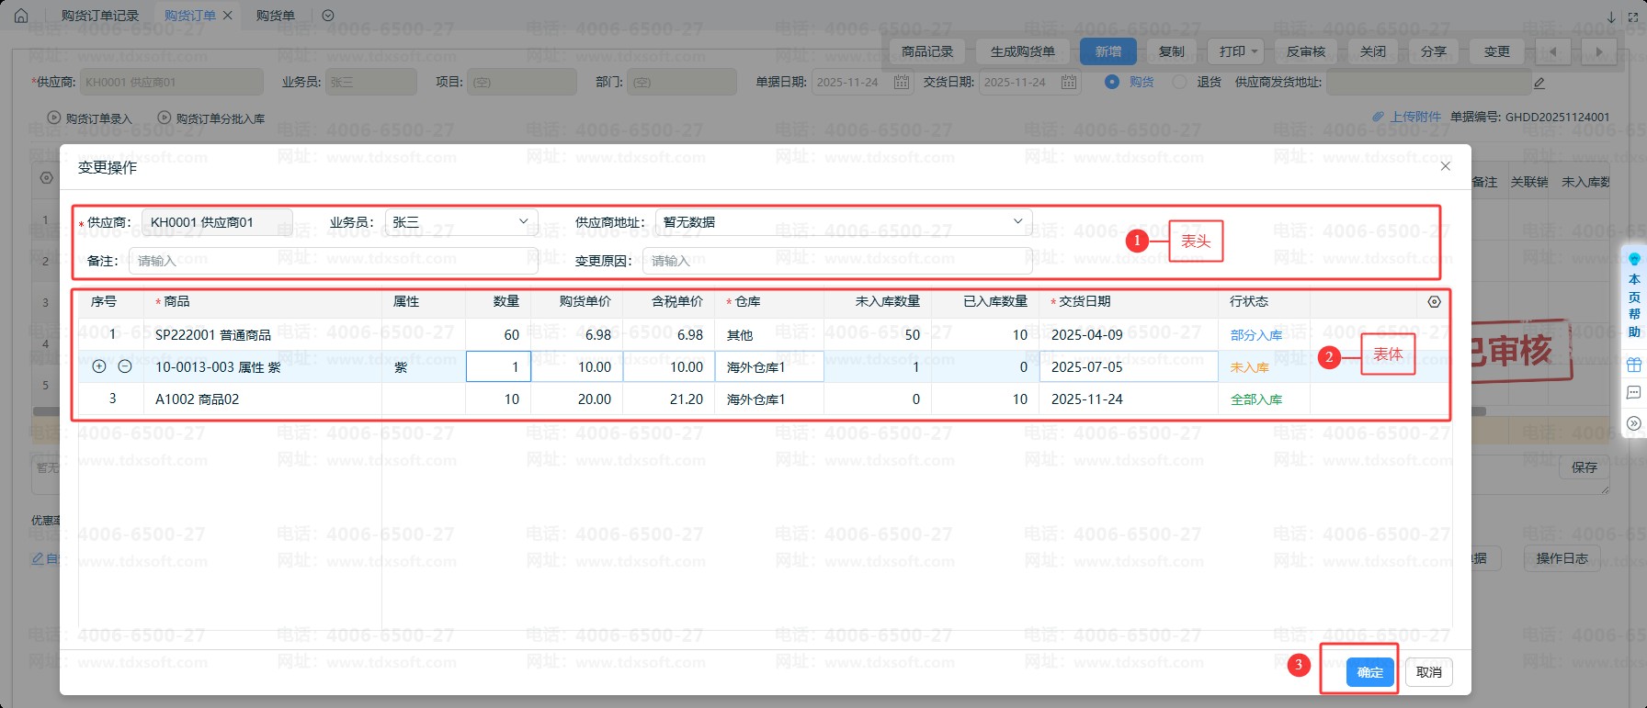Add a row with the plus icon
The image size is (1647, 708).
(x=99, y=366)
